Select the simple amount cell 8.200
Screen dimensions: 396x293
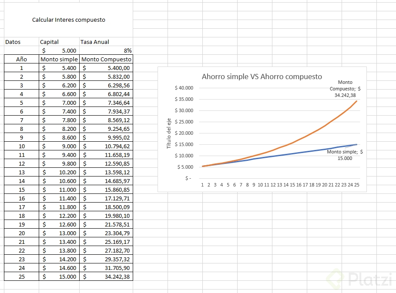[59, 129]
